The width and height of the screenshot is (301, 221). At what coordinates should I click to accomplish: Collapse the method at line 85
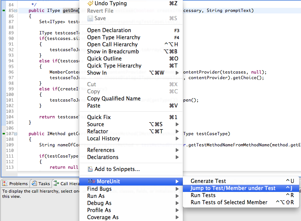click(x=15, y=10)
